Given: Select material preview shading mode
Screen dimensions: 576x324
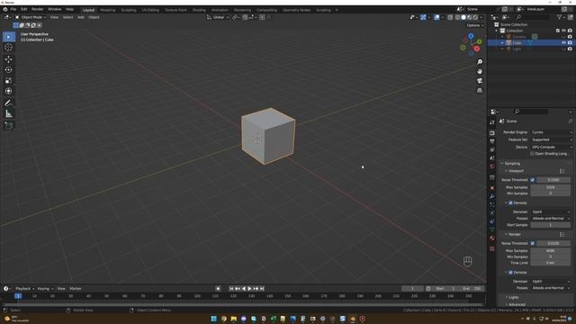Looking at the screenshot, I should (470, 17).
